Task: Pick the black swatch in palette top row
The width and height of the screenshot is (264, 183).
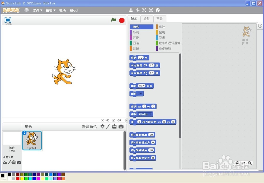Action: [10, 174]
